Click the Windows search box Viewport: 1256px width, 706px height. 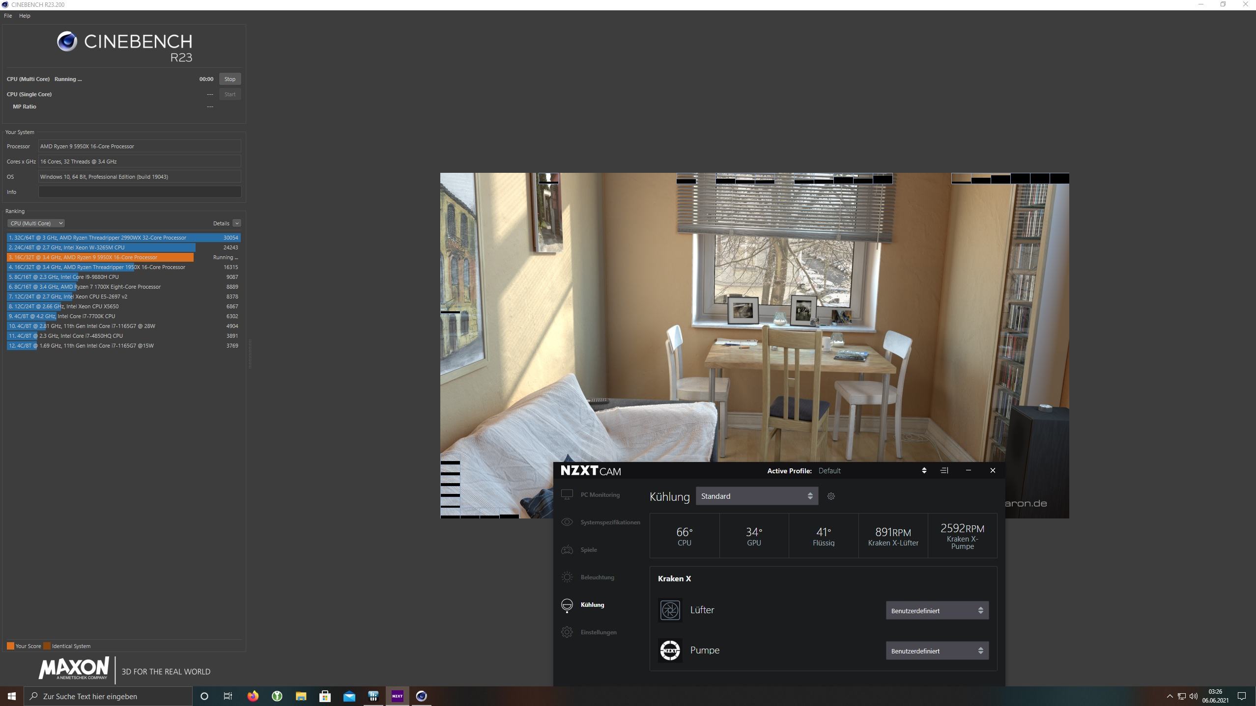pyautogui.click(x=108, y=696)
